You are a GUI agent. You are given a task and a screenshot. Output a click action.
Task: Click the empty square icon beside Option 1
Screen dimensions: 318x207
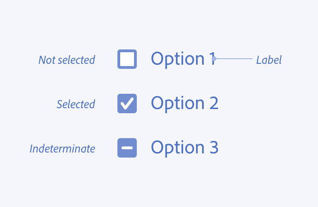click(x=127, y=59)
